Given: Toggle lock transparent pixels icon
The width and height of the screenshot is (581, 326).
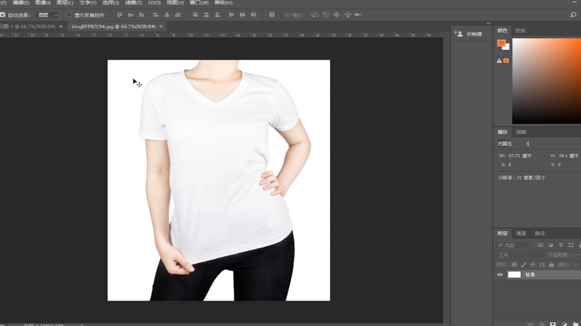Looking at the screenshot, I should 514,264.
